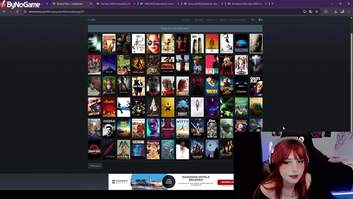Open Guardians of the Galaxy poster
The image size is (353, 199).
(197, 150)
